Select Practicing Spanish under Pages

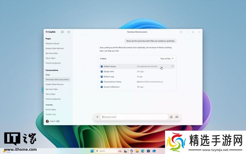tap(53, 63)
